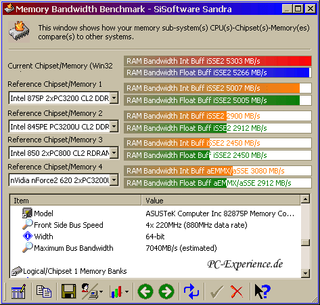
Task: Click the 7040MB/s (estimated) value
Action: click(181, 248)
